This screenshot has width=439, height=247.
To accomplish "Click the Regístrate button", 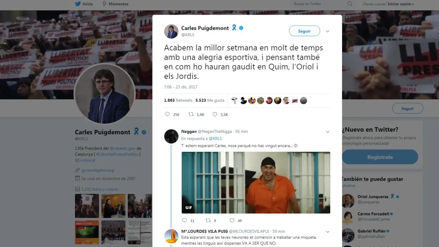I will pyautogui.click(x=380, y=157).
